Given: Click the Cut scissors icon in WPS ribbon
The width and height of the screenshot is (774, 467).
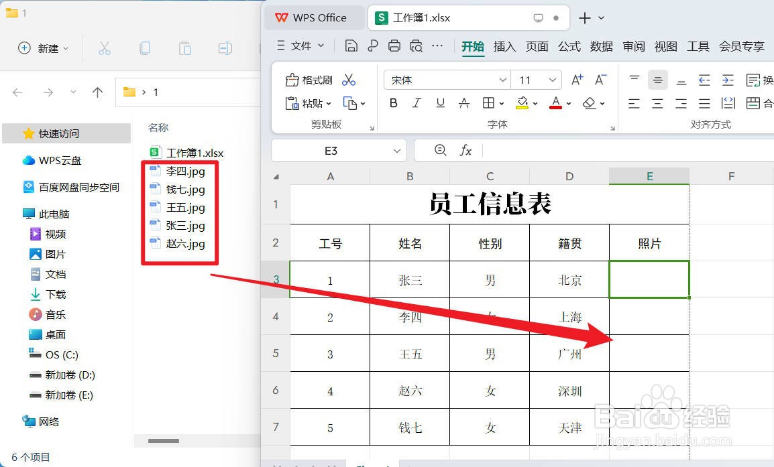Looking at the screenshot, I should tap(349, 80).
